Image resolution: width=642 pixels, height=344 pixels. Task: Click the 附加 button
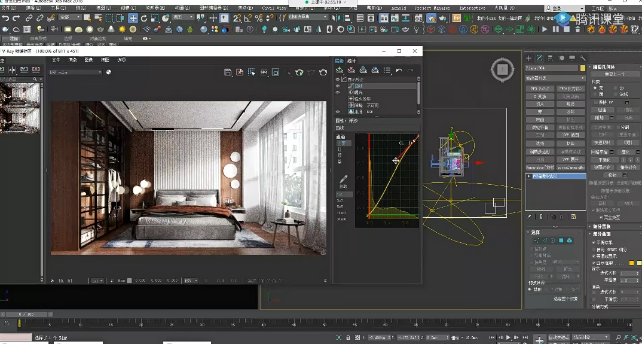(600, 118)
